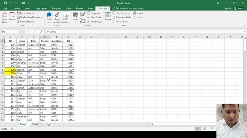Select column D header

tap(45, 38)
